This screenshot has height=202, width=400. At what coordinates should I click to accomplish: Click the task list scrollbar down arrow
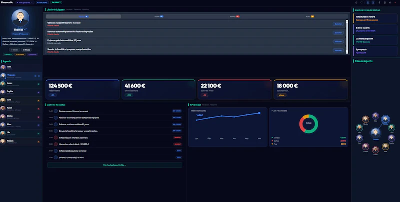[347, 53]
